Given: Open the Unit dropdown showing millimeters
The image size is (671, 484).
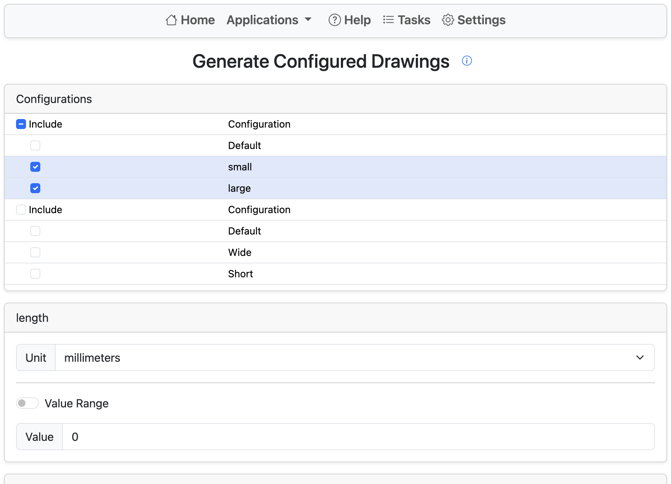Looking at the screenshot, I should (x=640, y=357).
